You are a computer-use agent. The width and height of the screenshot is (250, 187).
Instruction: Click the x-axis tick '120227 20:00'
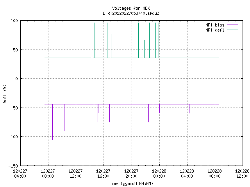(x=131, y=174)
